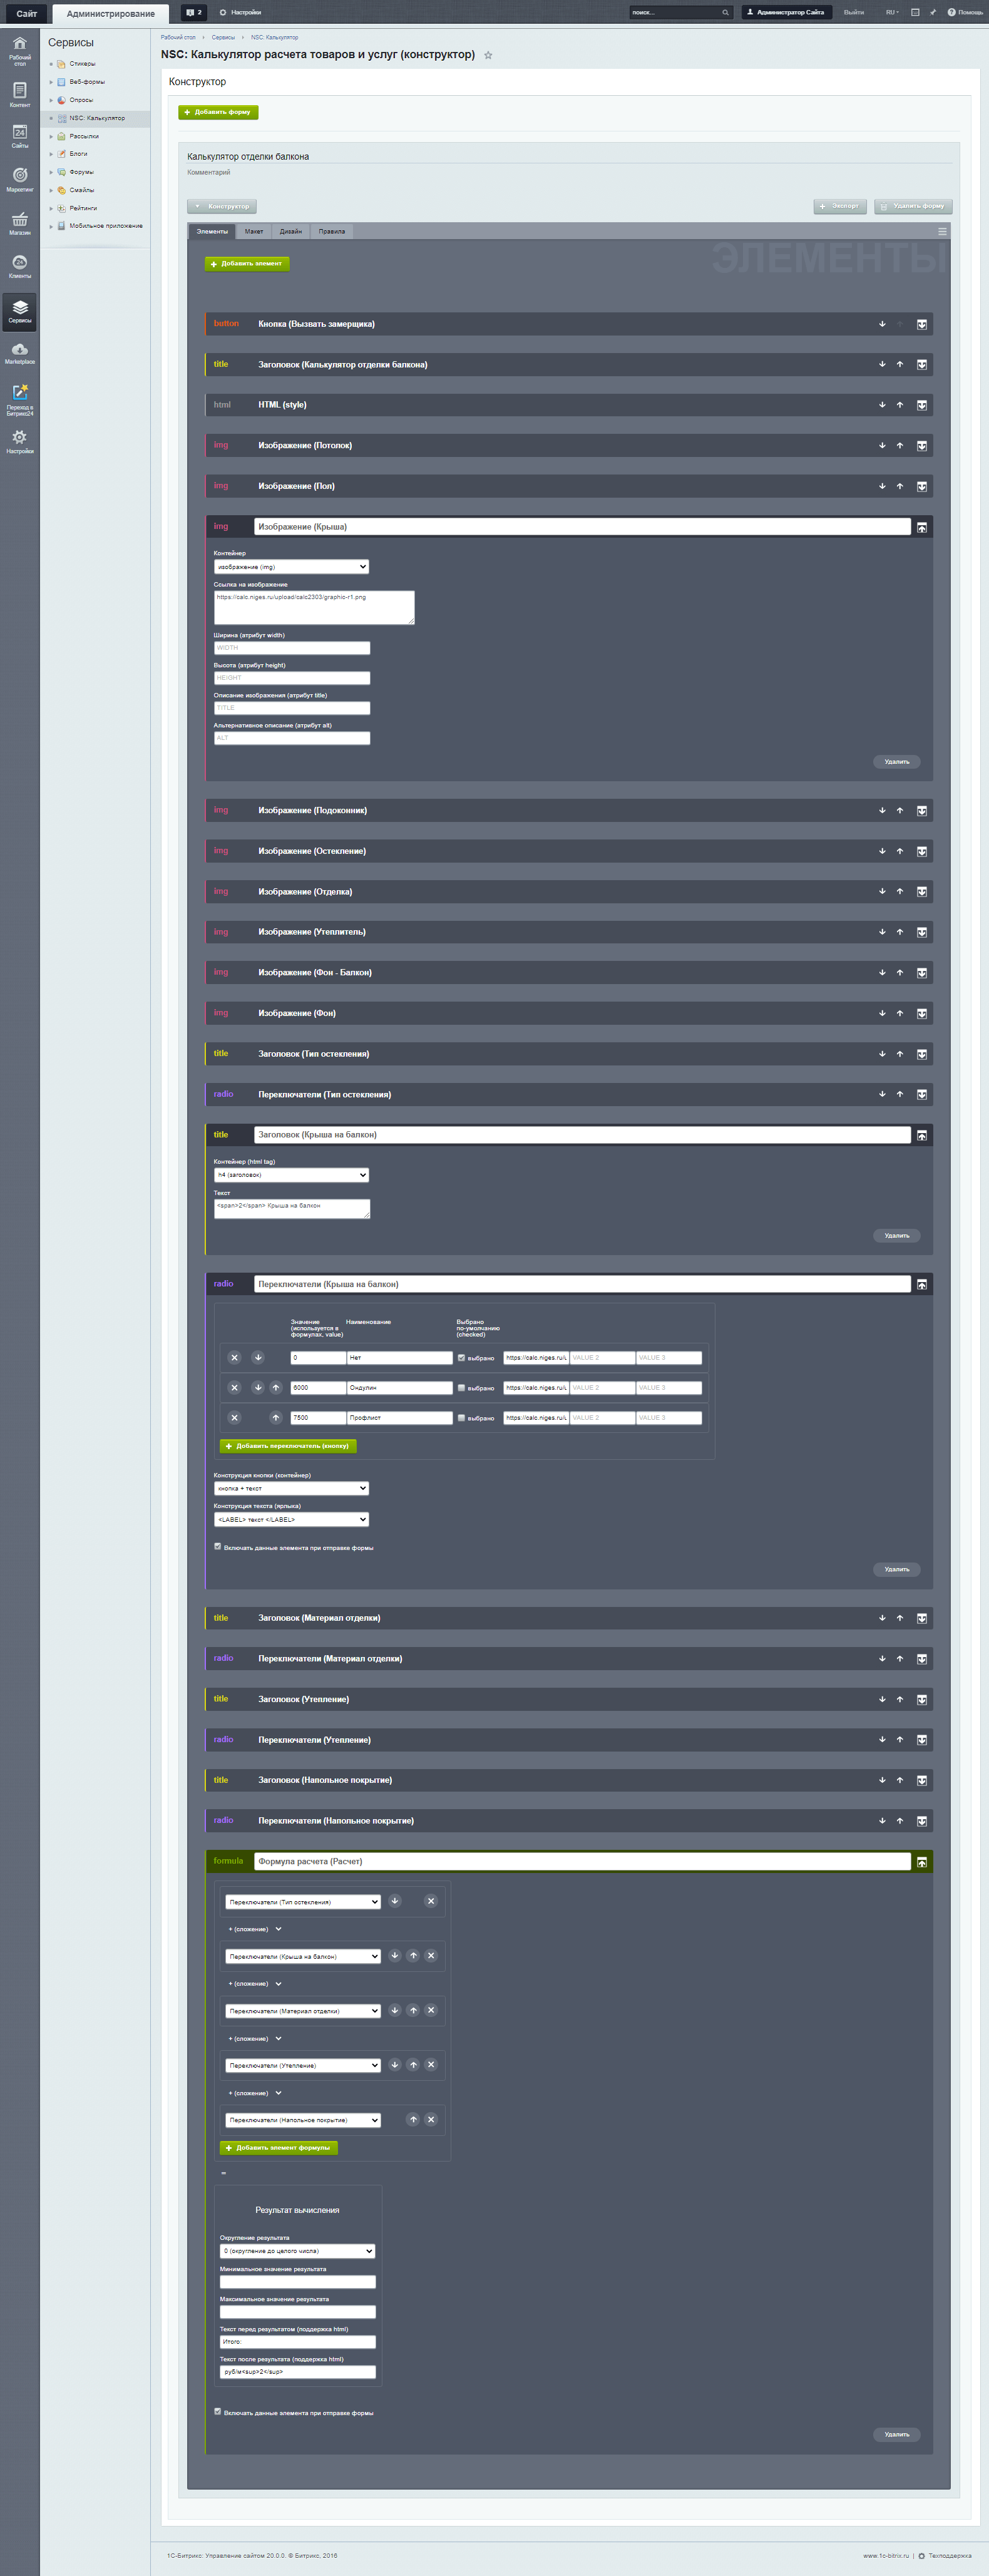Click the green Добавить элемент button

coord(247,264)
